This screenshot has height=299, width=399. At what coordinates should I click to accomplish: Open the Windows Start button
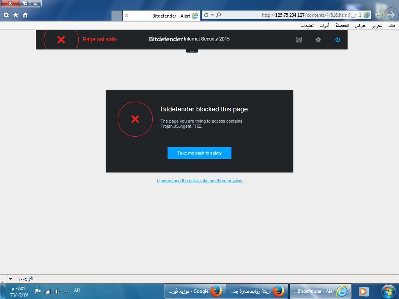[x=388, y=291]
